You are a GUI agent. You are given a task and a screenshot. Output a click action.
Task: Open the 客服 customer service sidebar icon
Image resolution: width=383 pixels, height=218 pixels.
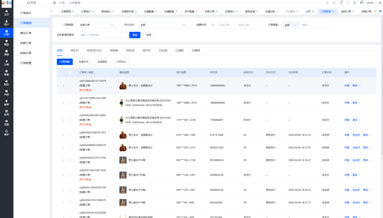coord(6,73)
